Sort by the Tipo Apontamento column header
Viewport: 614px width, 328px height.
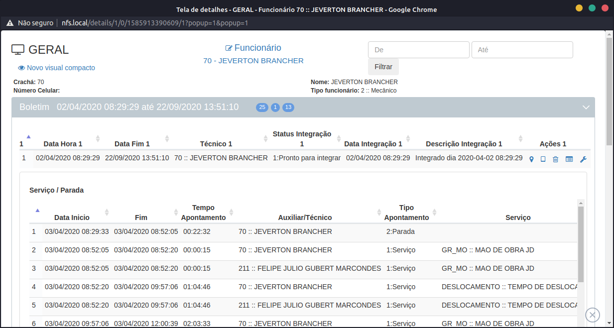(x=406, y=213)
